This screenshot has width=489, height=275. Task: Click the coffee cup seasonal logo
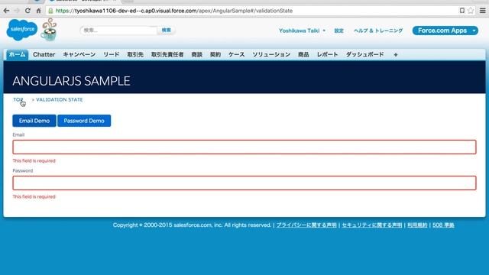tap(49, 30)
